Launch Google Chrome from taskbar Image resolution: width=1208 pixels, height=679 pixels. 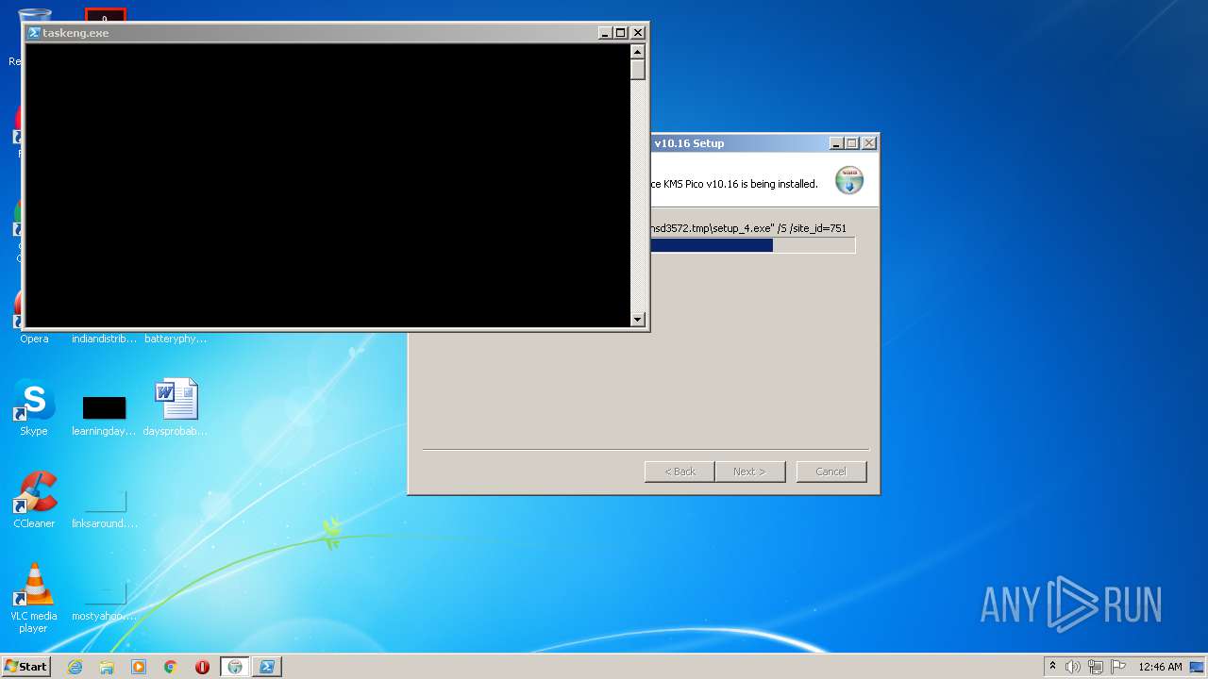[171, 667]
